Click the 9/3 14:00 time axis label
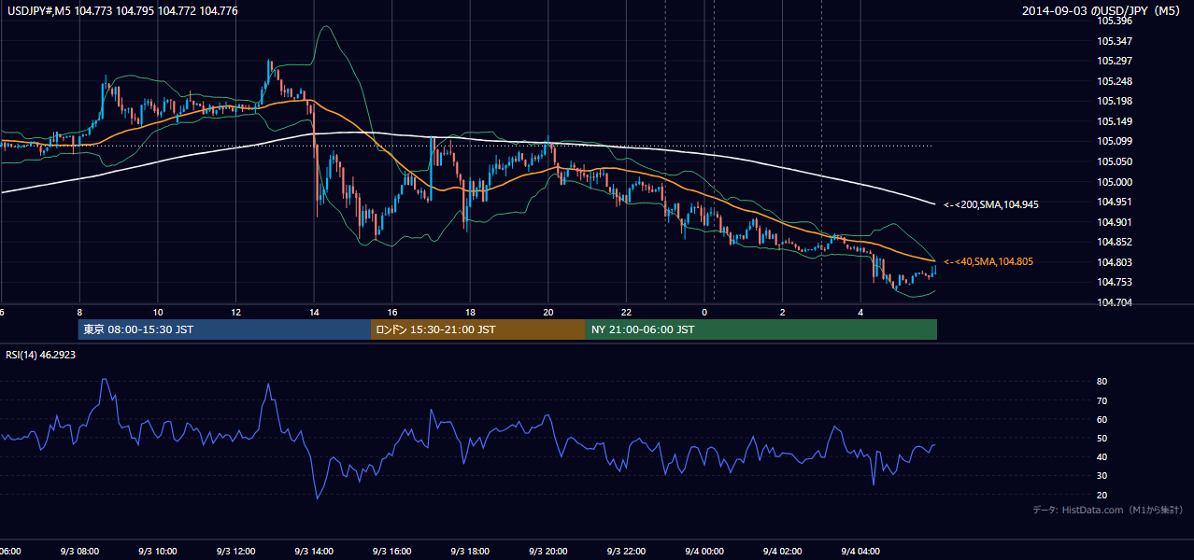This screenshot has width=1194, height=560. click(x=314, y=551)
